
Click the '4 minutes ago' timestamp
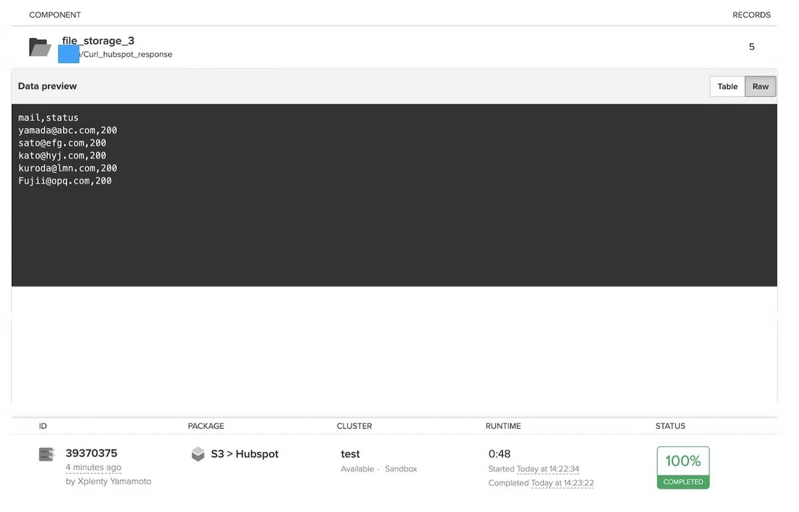[93, 467]
